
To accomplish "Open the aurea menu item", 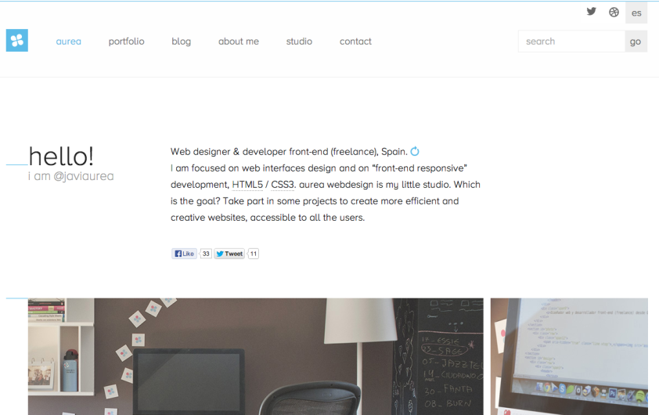I will 69,41.
